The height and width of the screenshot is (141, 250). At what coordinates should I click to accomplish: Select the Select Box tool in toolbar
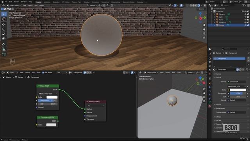(4, 14)
